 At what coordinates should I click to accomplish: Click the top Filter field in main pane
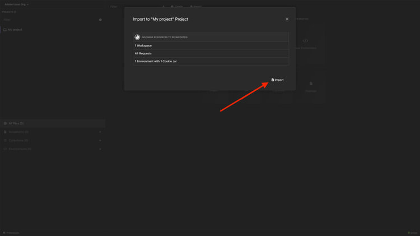(x=134, y=6)
